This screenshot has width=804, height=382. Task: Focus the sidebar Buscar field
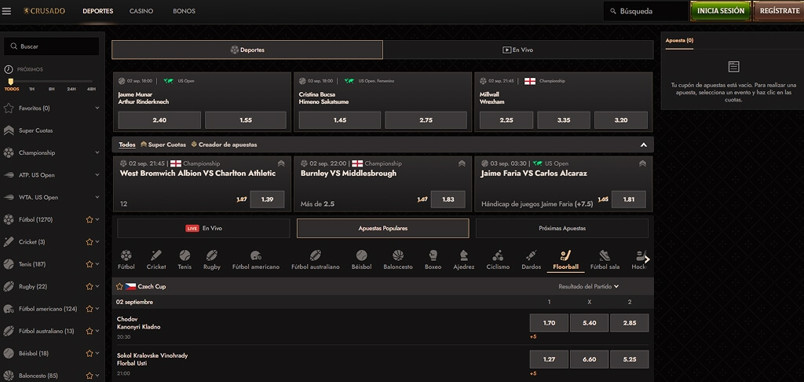coord(51,46)
